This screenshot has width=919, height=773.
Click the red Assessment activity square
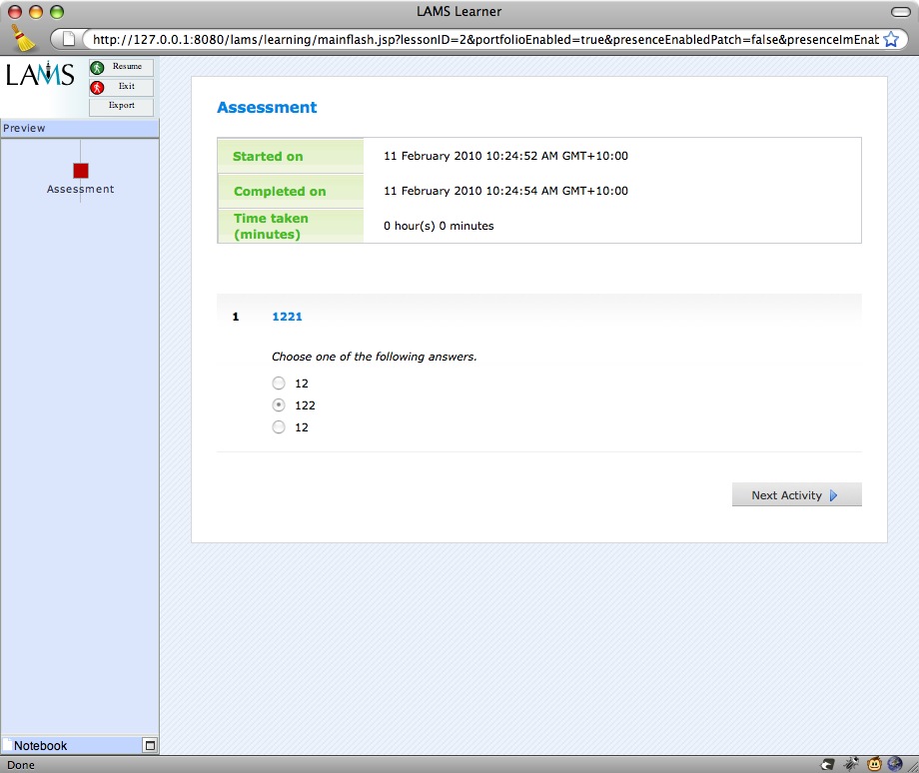[81, 171]
